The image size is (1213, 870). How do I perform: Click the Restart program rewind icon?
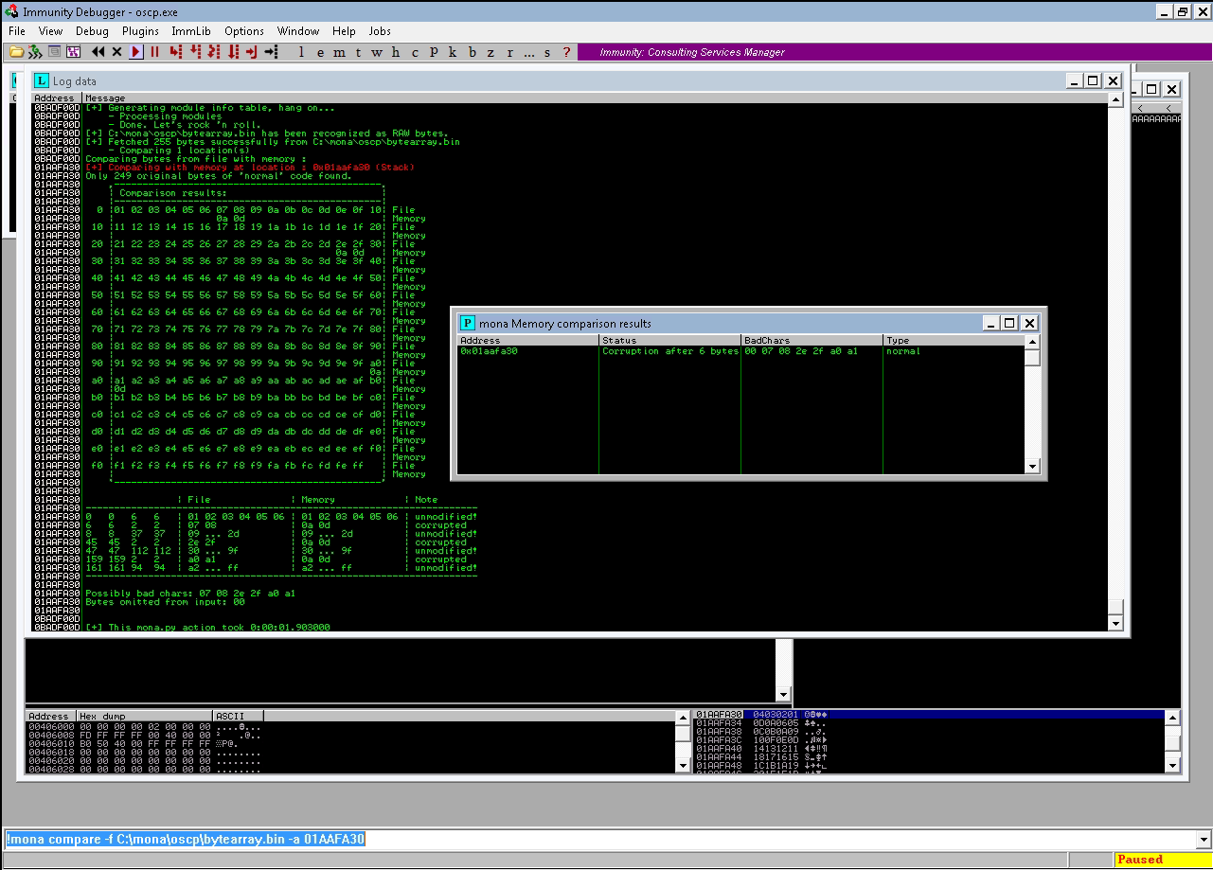click(x=97, y=51)
